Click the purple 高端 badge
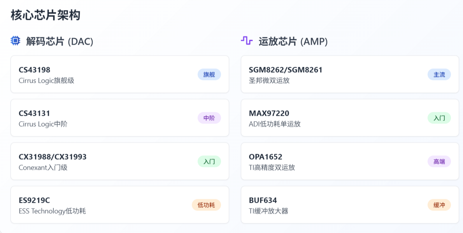Image resolution: width=463 pixels, height=233 pixels. click(x=439, y=162)
